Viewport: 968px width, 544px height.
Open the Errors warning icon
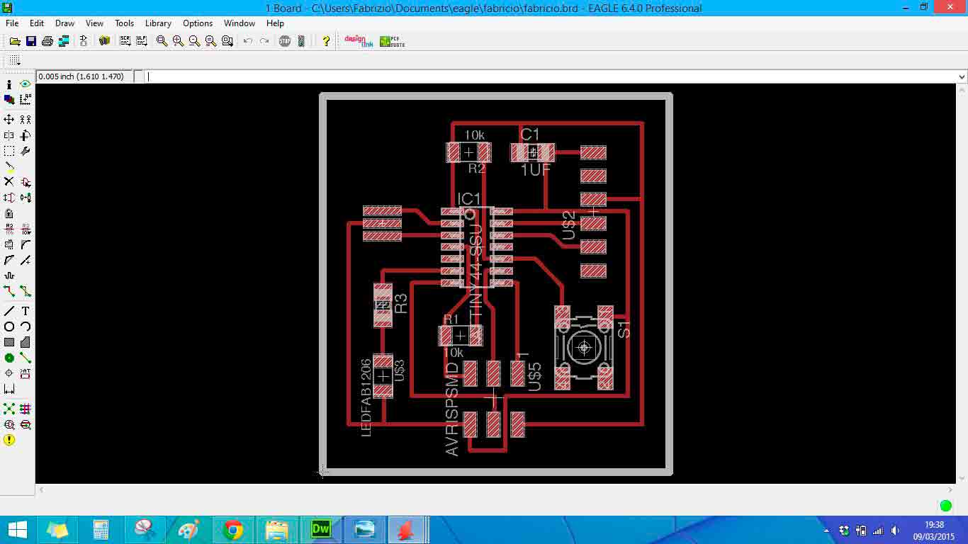(x=9, y=440)
